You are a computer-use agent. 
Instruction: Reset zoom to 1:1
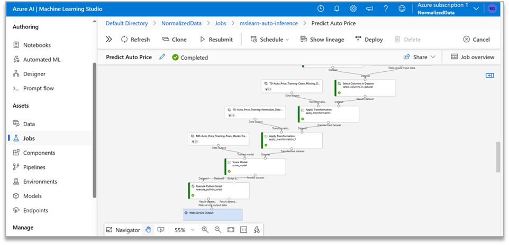[243, 230]
